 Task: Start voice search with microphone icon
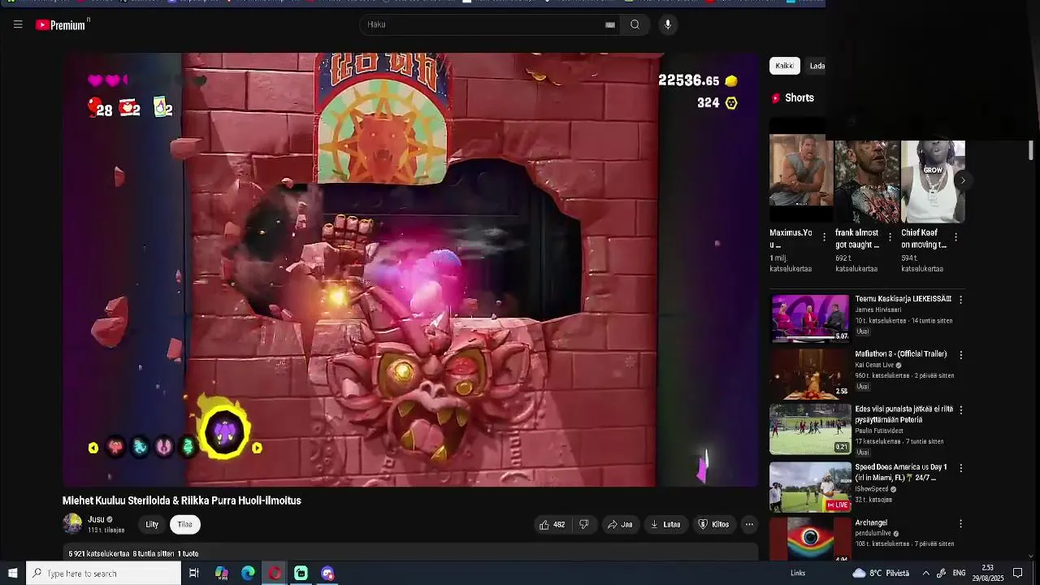pyautogui.click(x=668, y=24)
